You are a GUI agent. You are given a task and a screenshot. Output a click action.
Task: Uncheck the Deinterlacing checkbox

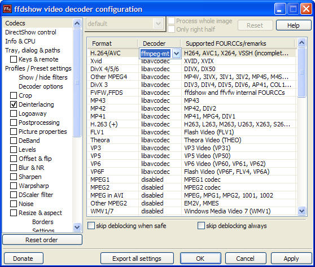tap(14, 104)
